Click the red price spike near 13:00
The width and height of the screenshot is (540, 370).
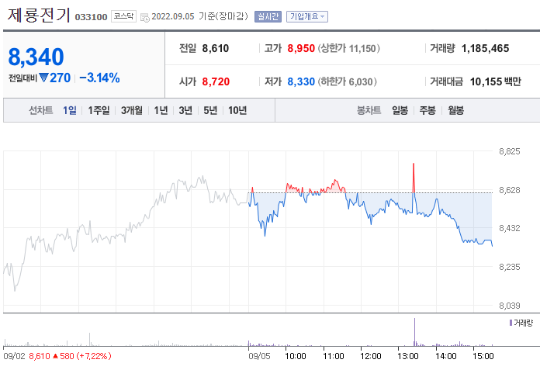coord(414,178)
